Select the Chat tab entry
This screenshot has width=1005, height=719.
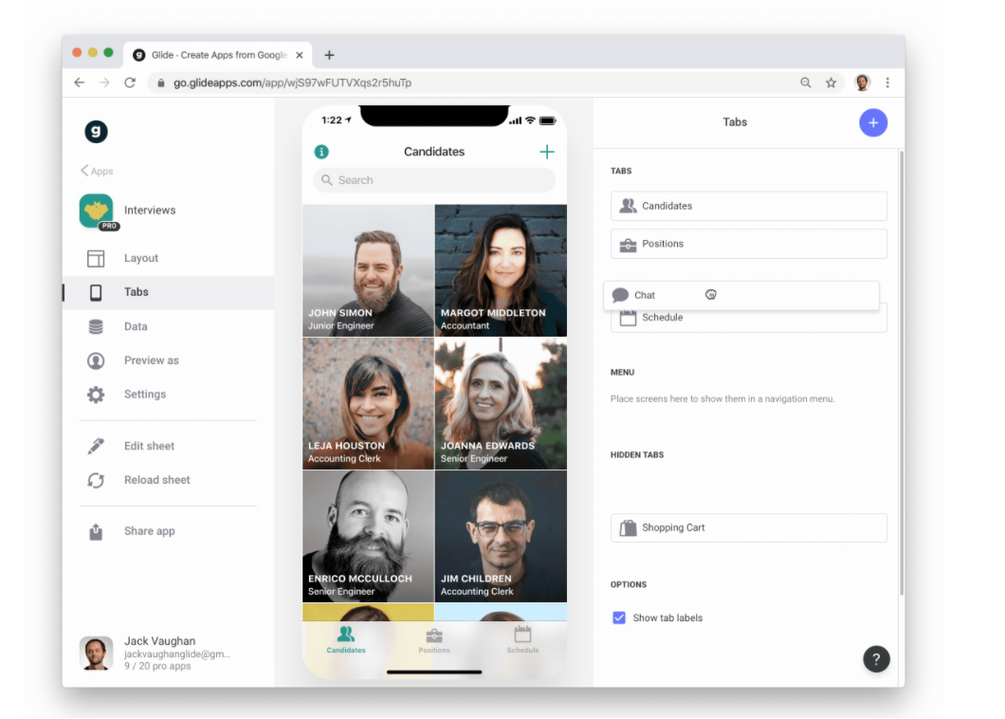pyautogui.click(x=741, y=295)
